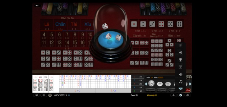
Task: Bet on total 4
Action: click(44, 35)
